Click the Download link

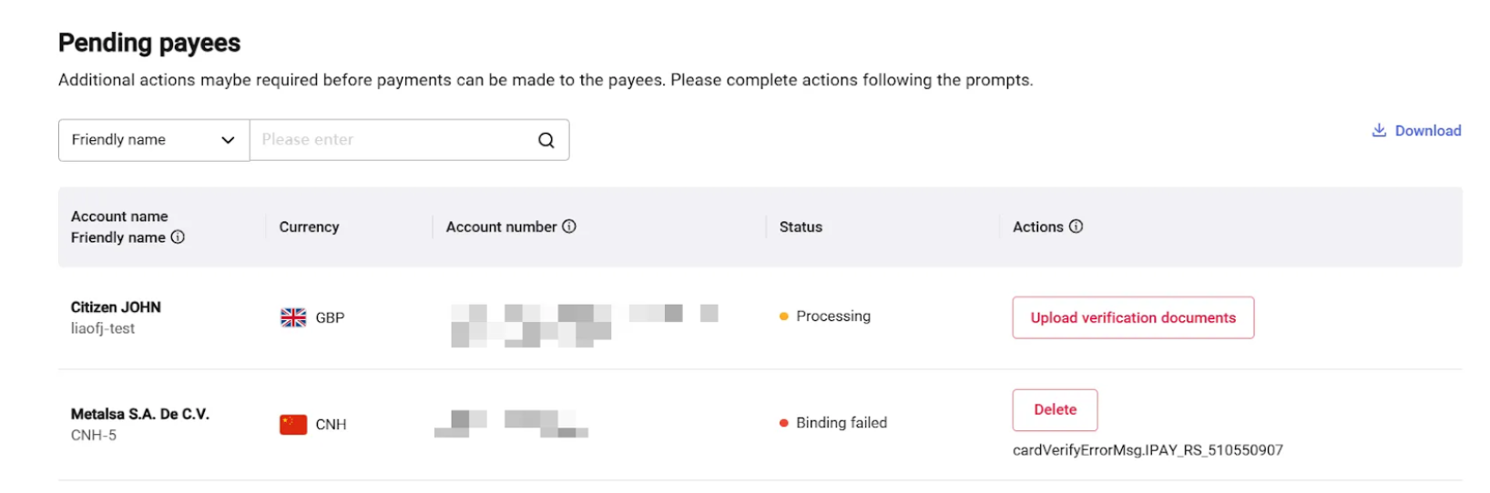1416,130
